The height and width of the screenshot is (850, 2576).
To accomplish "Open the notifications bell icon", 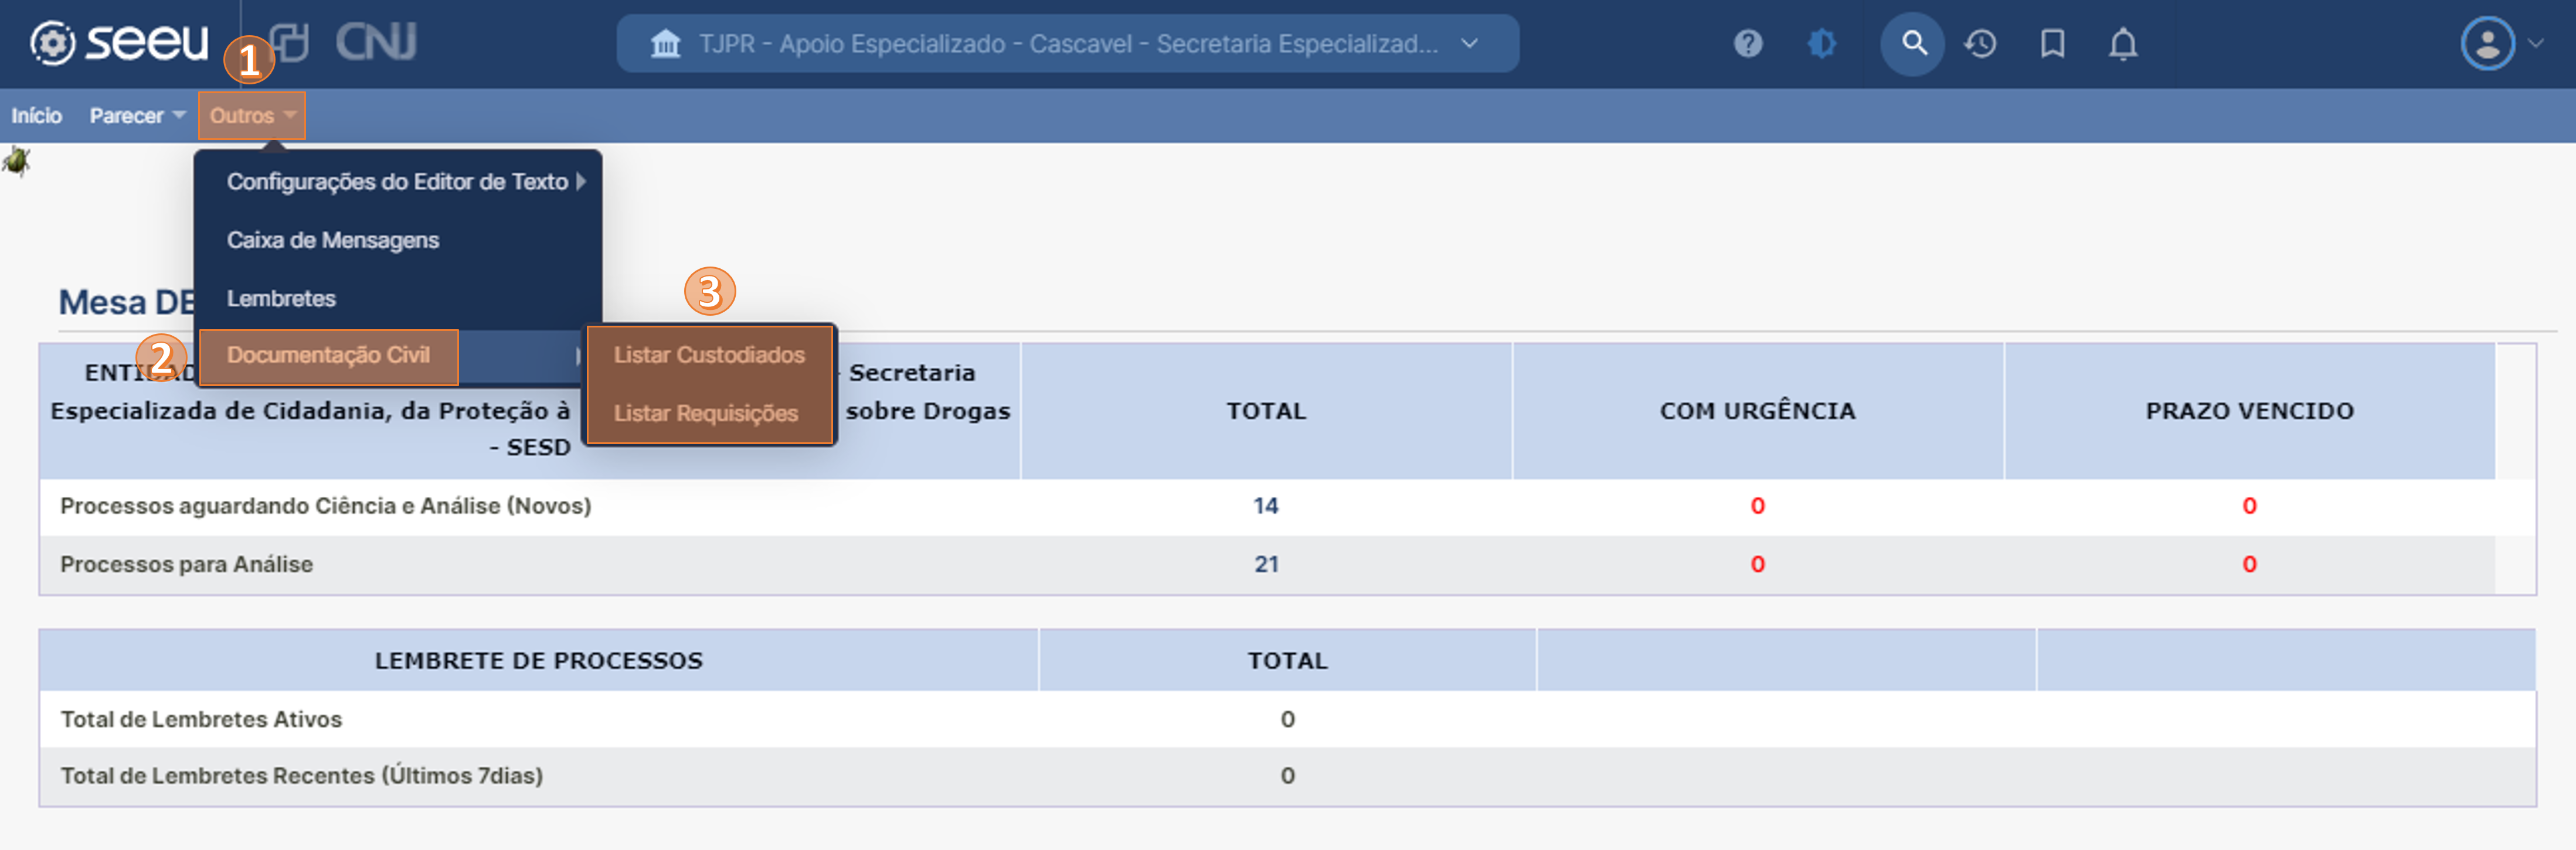I will coord(2122,44).
